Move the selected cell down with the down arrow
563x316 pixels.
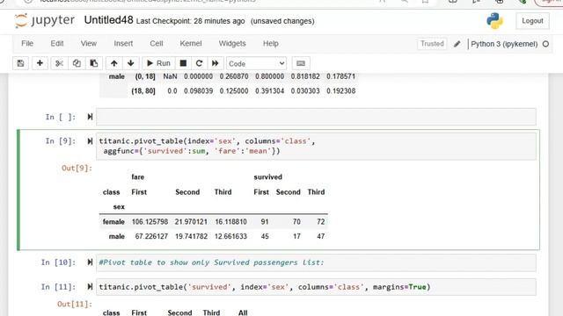(131, 63)
